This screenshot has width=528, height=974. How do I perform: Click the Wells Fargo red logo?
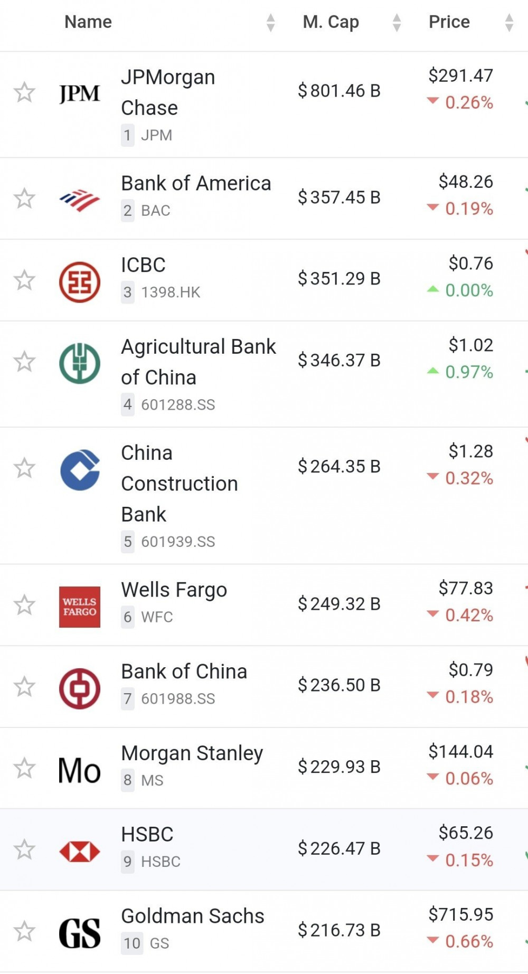79,606
